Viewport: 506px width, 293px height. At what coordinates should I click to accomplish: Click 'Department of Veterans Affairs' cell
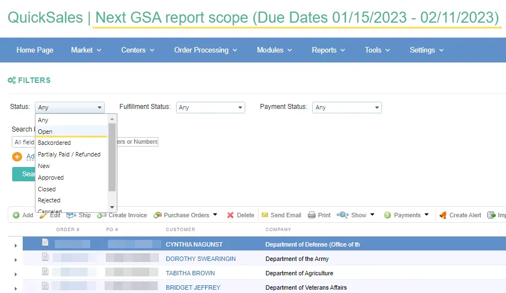click(306, 287)
